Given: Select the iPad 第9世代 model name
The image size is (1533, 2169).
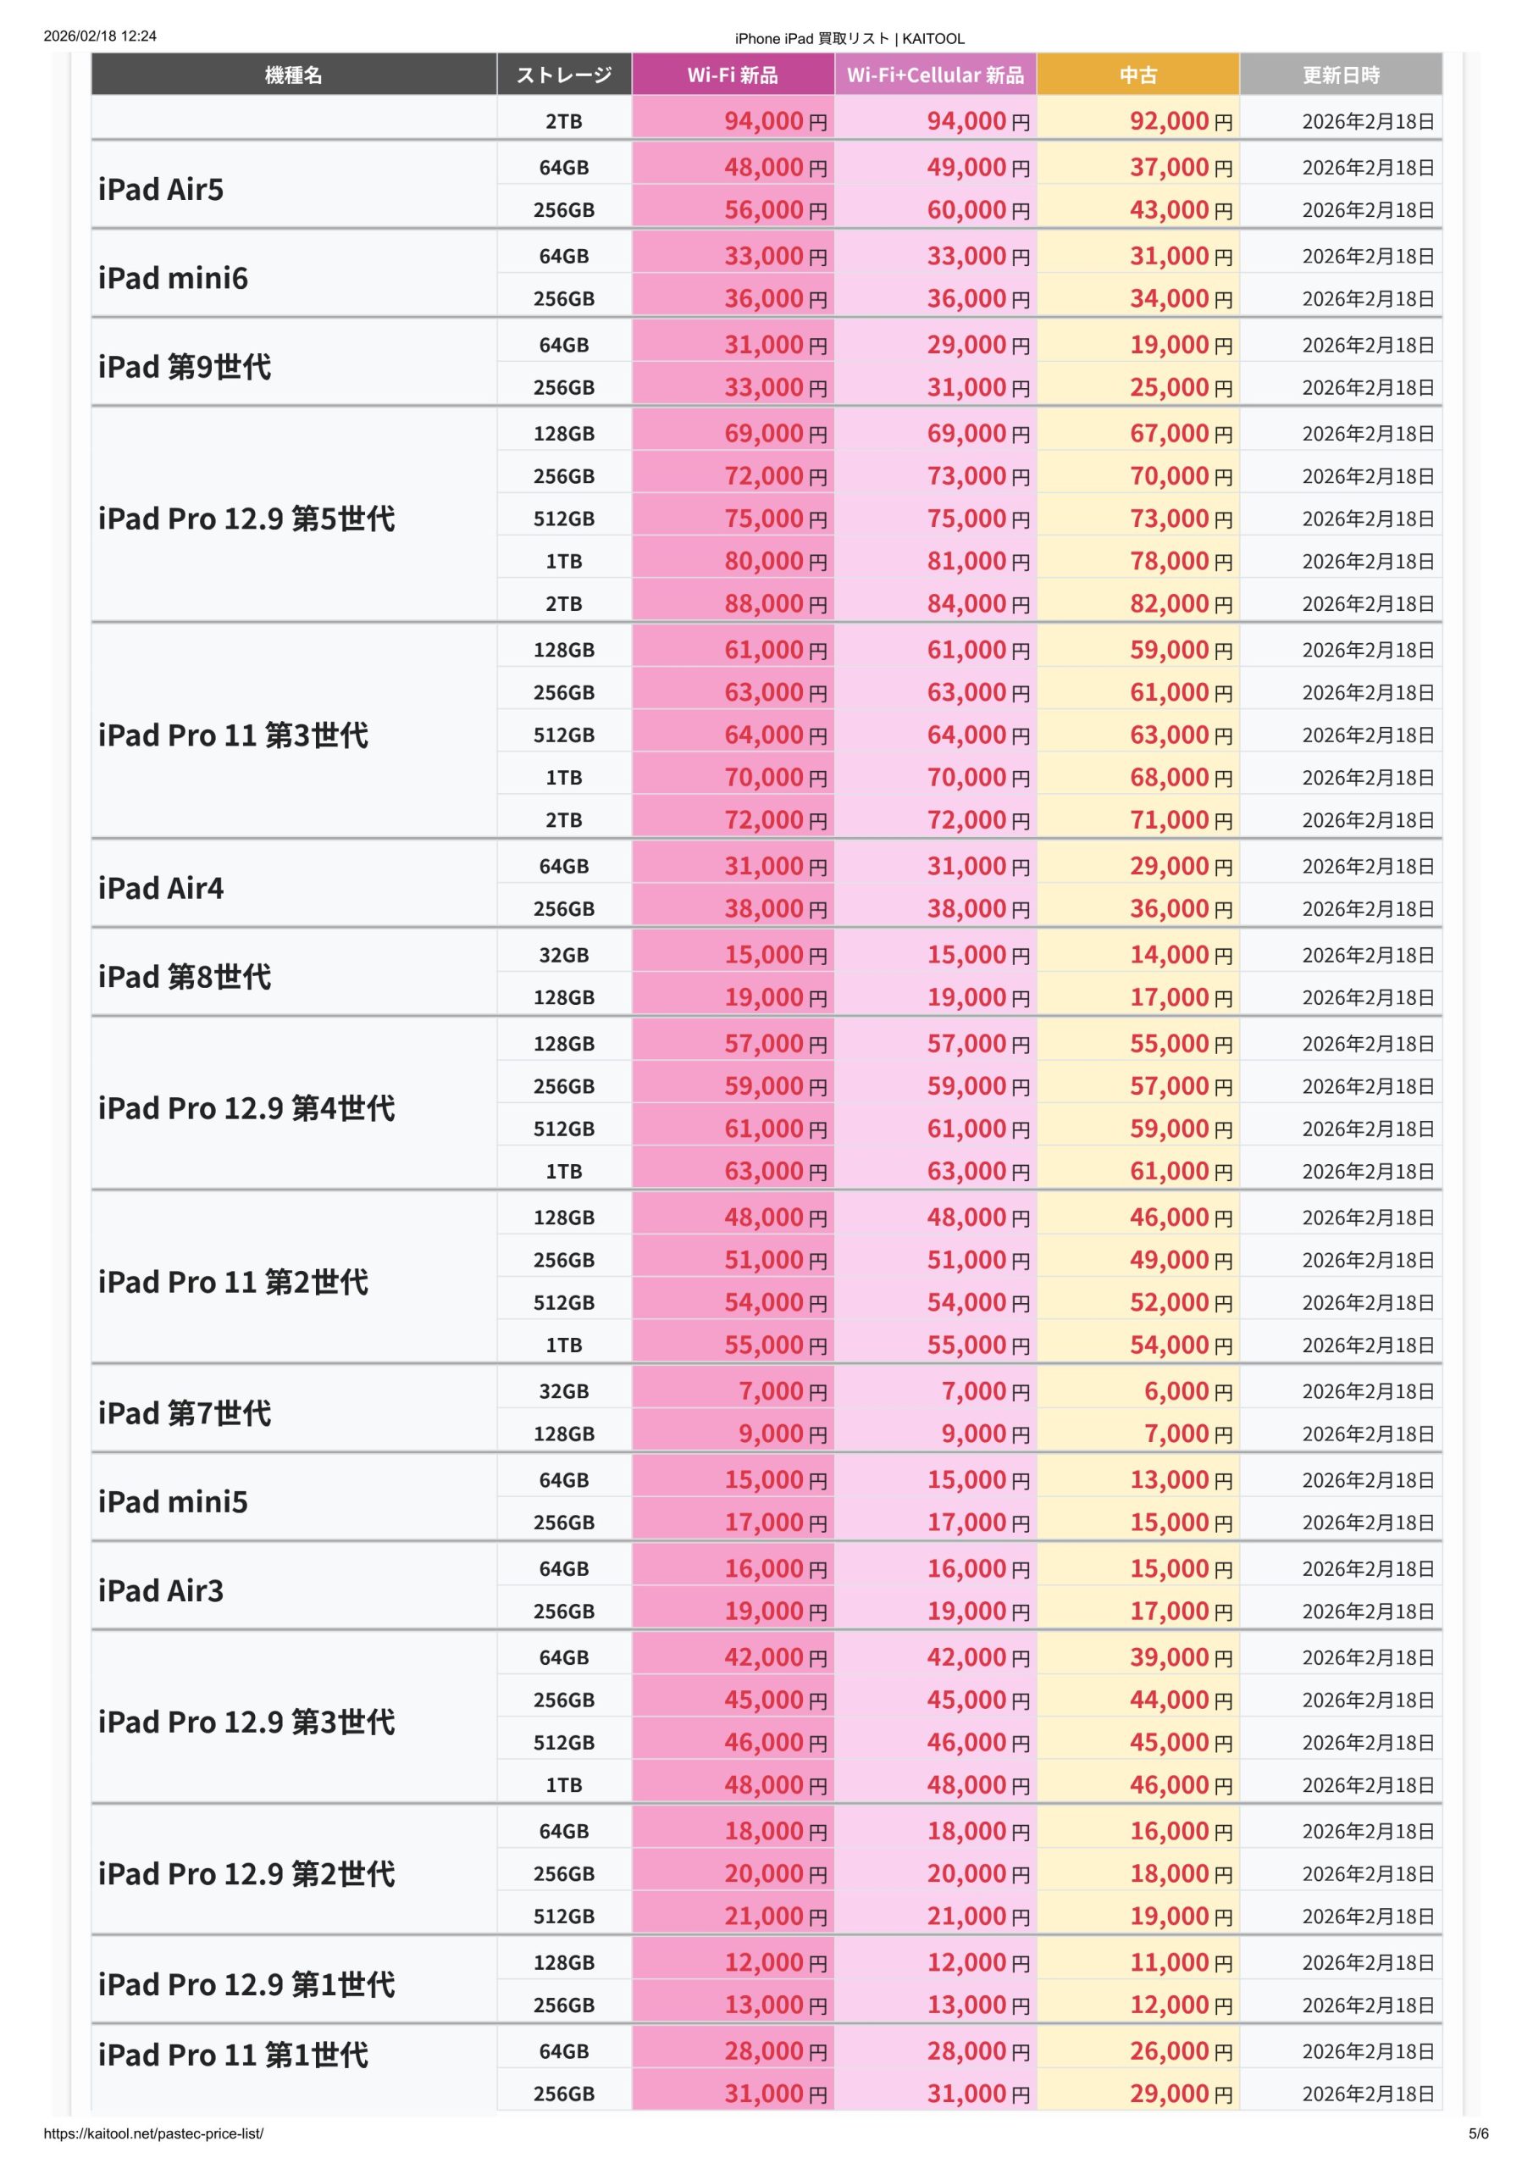Looking at the screenshot, I should coord(185,367).
